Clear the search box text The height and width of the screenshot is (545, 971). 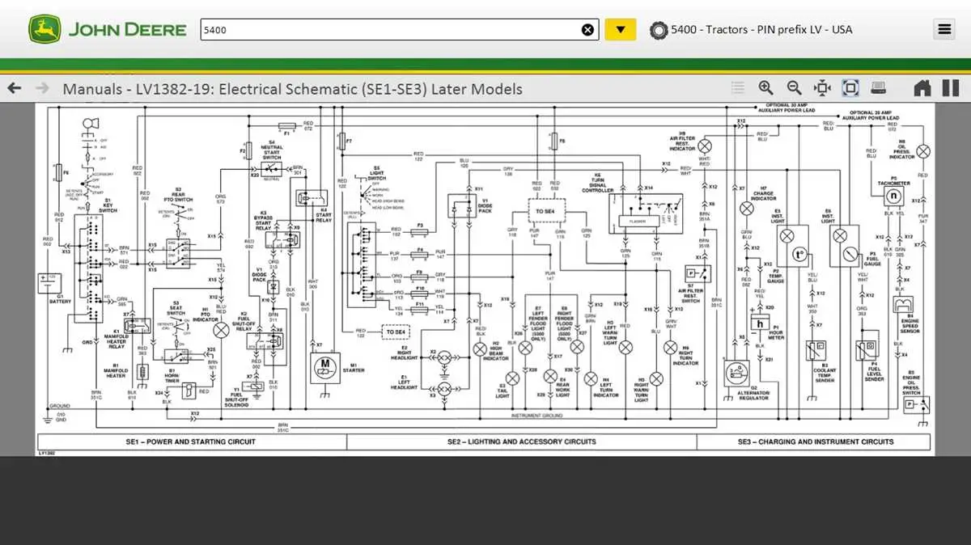point(587,30)
